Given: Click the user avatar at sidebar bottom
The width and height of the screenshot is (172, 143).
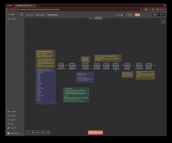Looking at the screenshot, I should click(x=8, y=133).
